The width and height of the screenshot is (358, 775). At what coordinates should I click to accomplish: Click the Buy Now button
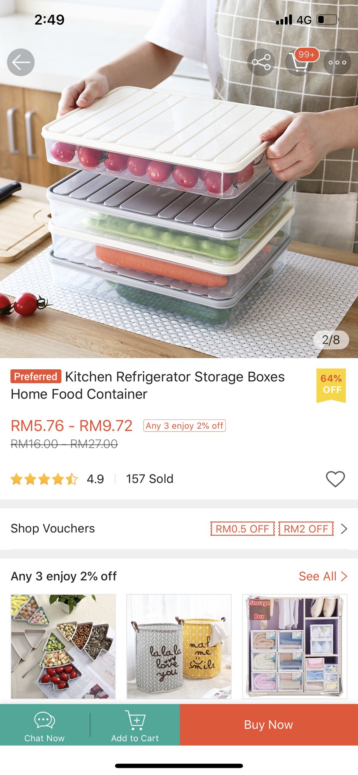pos(269,725)
